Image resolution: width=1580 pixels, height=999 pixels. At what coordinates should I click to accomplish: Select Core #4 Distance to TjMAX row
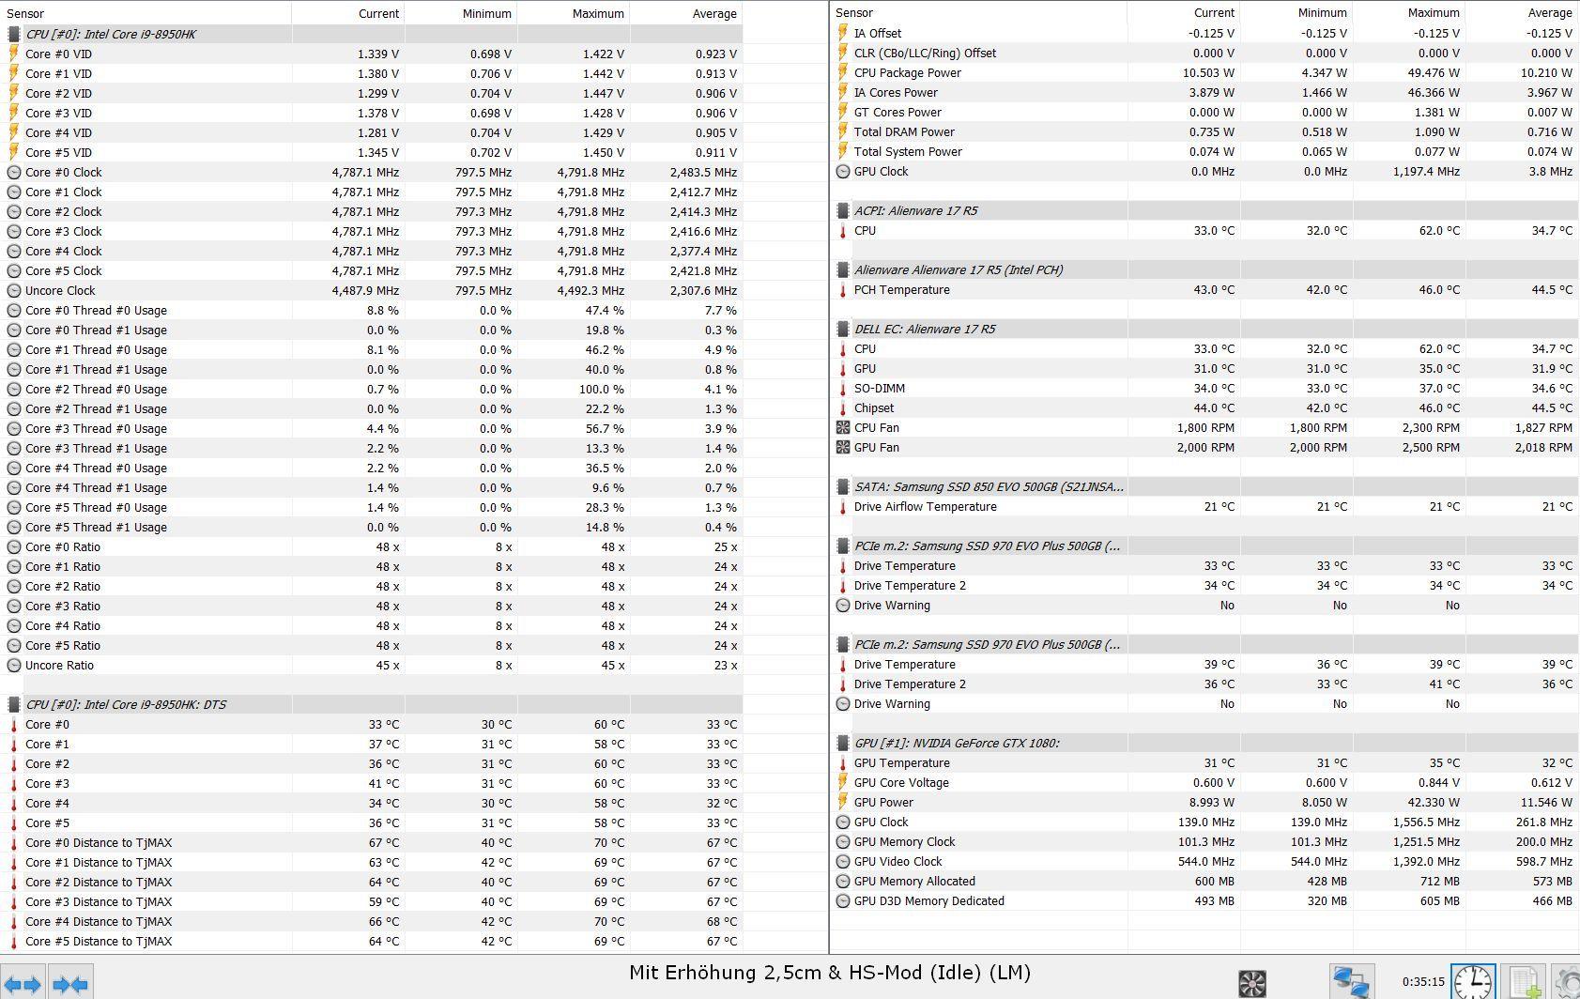click(x=372, y=922)
